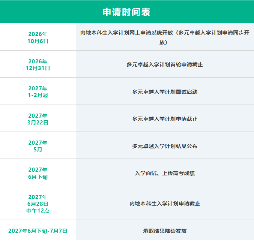Click the text 多元卓越入学计划面试启动
Image resolution: width=254 pixels, height=241 pixels.
165,92
